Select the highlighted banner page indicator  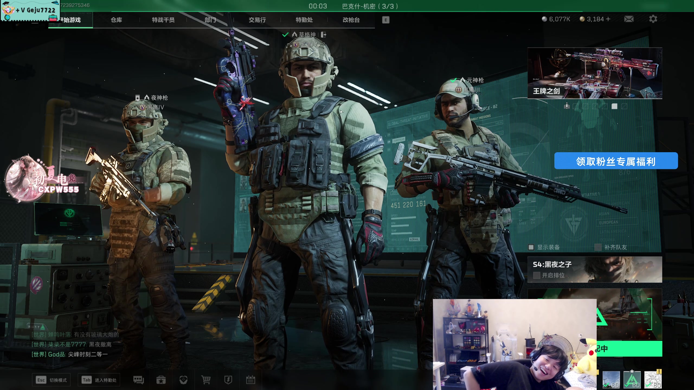click(x=615, y=106)
